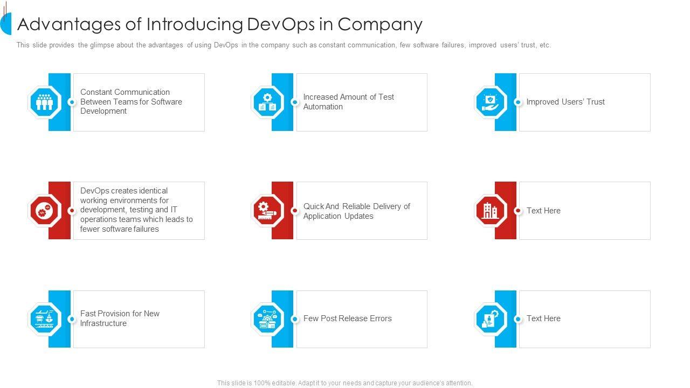Click the team people icon beside Constant Communication
The width and height of the screenshot is (690, 388).
(x=45, y=102)
